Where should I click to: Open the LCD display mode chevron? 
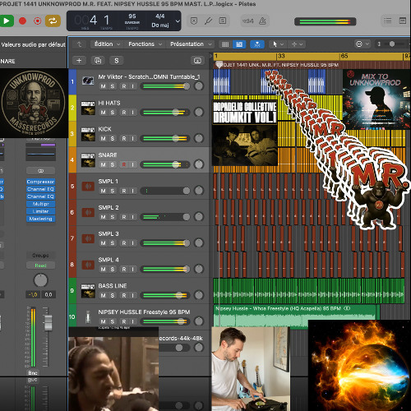coord(178,21)
